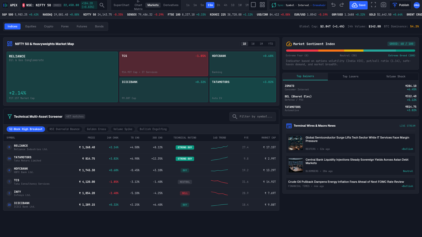Show the Top Losers tab
Image resolution: width=422 pixels, height=237 pixels.
351,77
